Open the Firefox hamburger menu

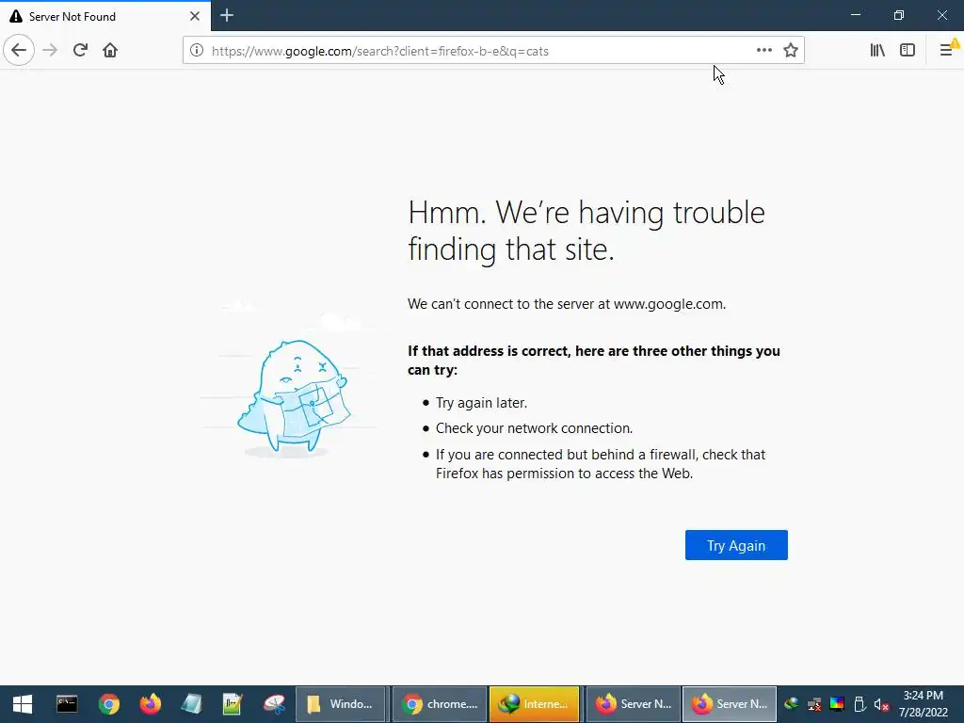click(x=947, y=50)
